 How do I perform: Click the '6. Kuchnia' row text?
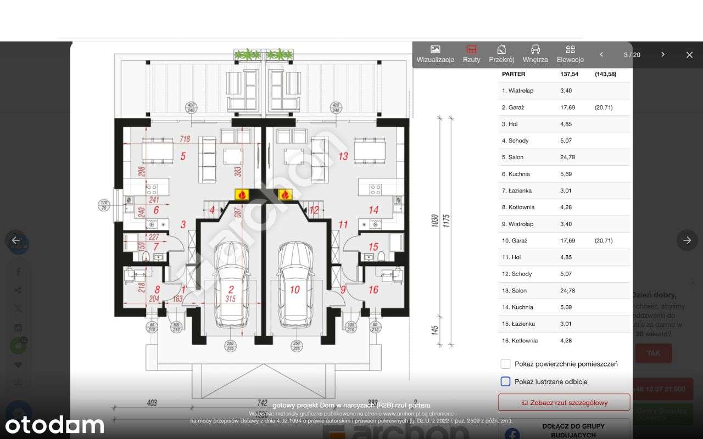point(516,174)
